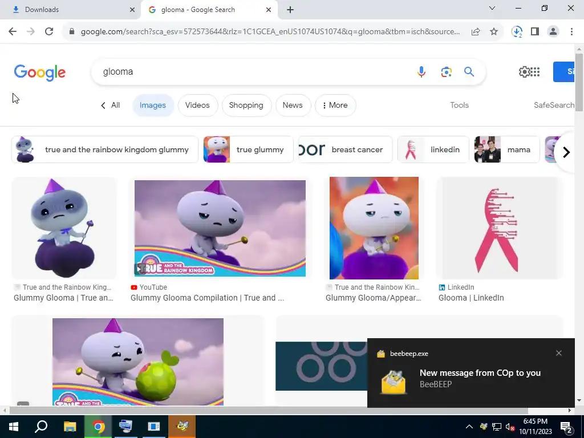Dismiss the beebeep.exe notification
Viewport: 584px width, 438px height.
(x=559, y=353)
